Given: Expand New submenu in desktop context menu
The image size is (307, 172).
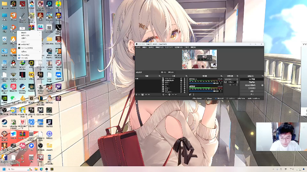Looking at the screenshot, I should pyautogui.click(x=30, y=52).
